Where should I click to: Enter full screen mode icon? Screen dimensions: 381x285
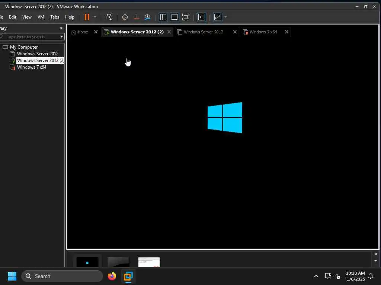click(186, 17)
